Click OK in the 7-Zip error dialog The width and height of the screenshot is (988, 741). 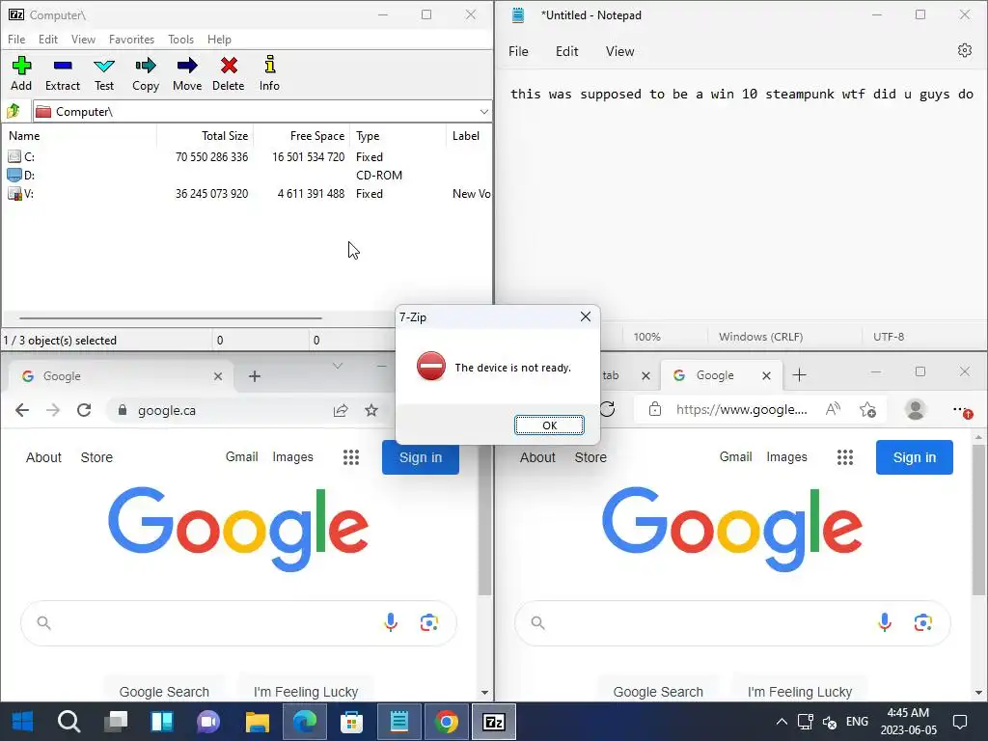[x=549, y=425]
